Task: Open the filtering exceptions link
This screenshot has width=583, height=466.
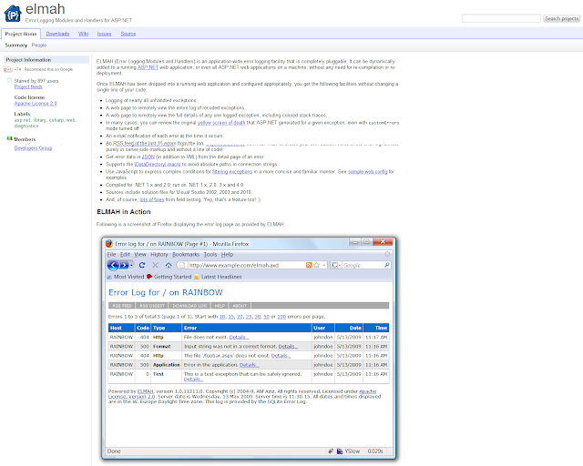Action: tap(232, 172)
